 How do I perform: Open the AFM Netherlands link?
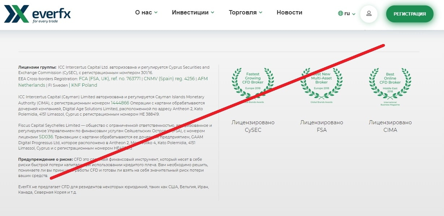tap(113, 82)
